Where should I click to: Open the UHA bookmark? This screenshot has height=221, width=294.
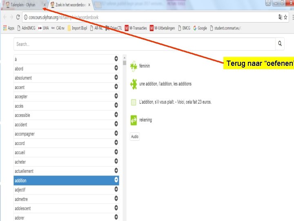(44, 28)
